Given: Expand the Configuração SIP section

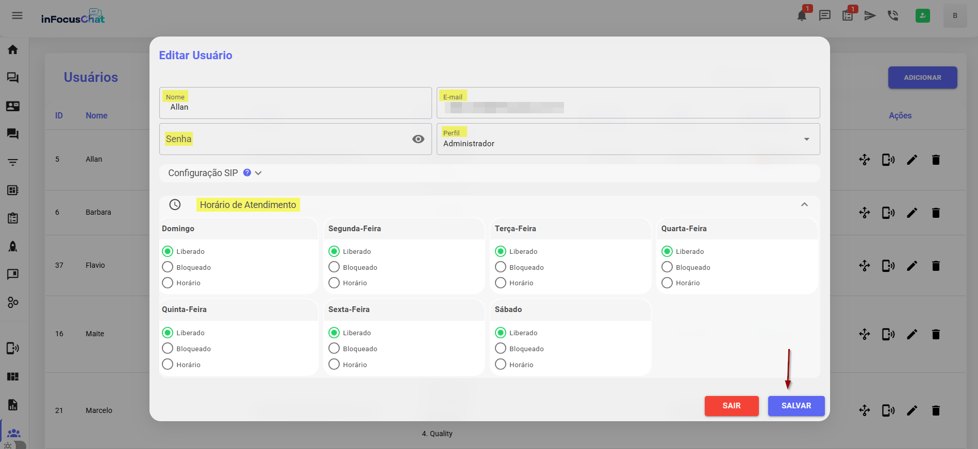Looking at the screenshot, I should (x=258, y=173).
